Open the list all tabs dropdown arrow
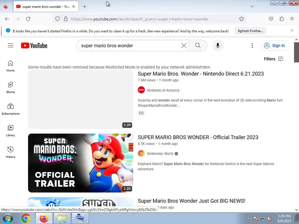This screenshot has height=224, width=299. (252, 6)
